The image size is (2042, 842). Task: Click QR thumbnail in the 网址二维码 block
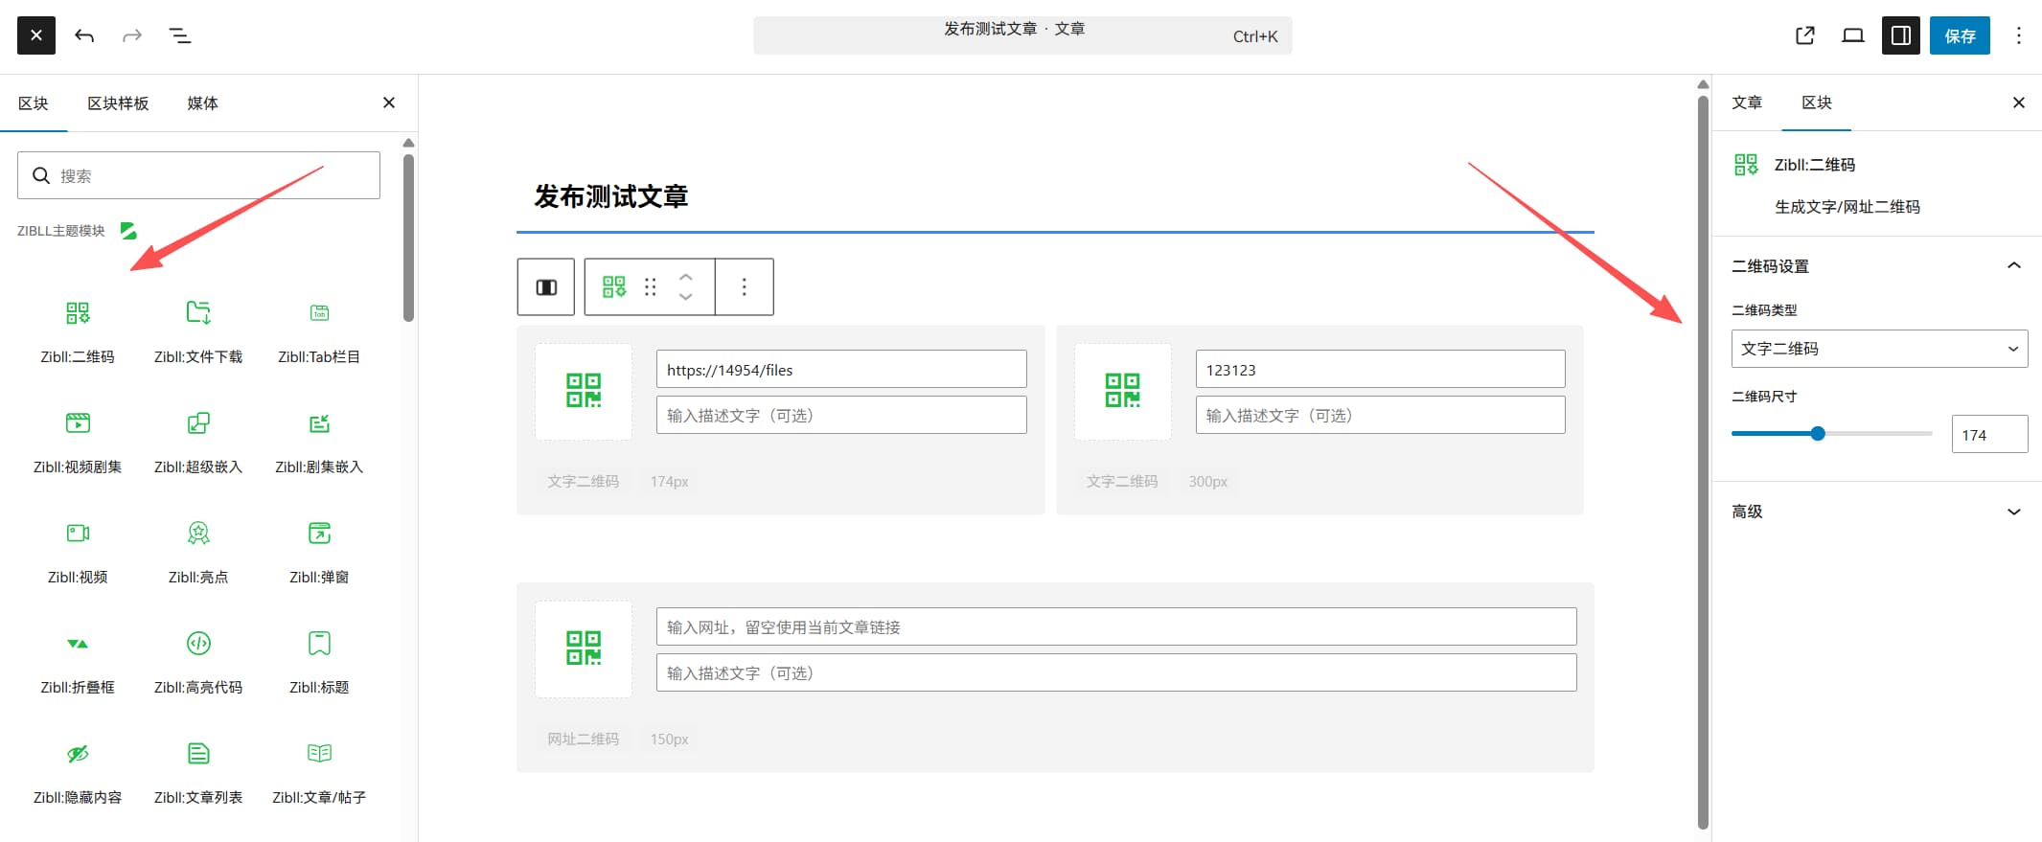[584, 649]
